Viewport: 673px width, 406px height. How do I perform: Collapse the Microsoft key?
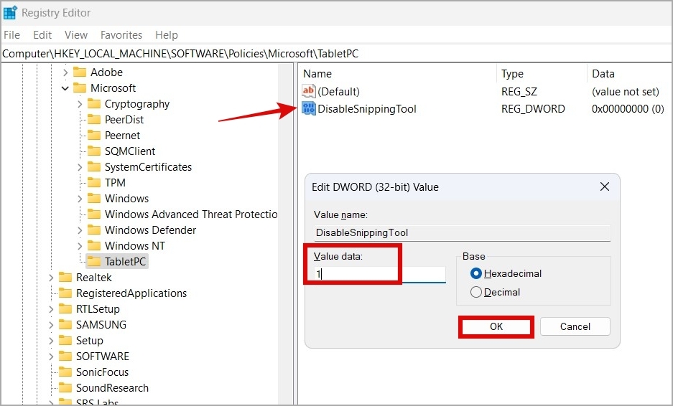[65, 88]
